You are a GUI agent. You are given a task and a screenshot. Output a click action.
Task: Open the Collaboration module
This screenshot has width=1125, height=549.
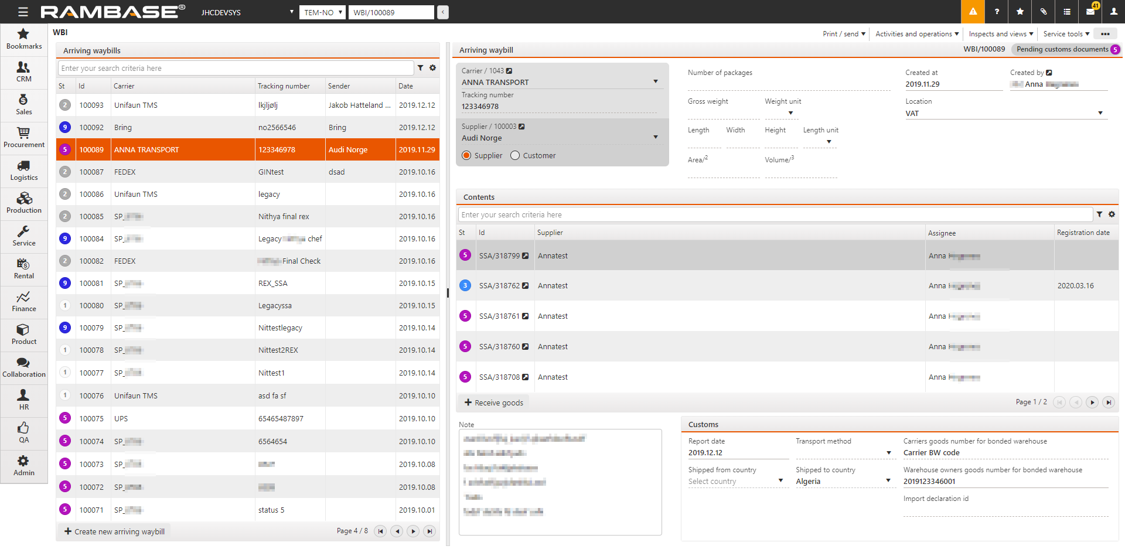(x=23, y=367)
